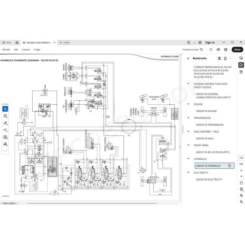The height and width of the screenshot is (245, 245).
Task: Open GROUP 20 TRANSMISSION bookmark
Action: pyautogui.click(x=210, y=125)
